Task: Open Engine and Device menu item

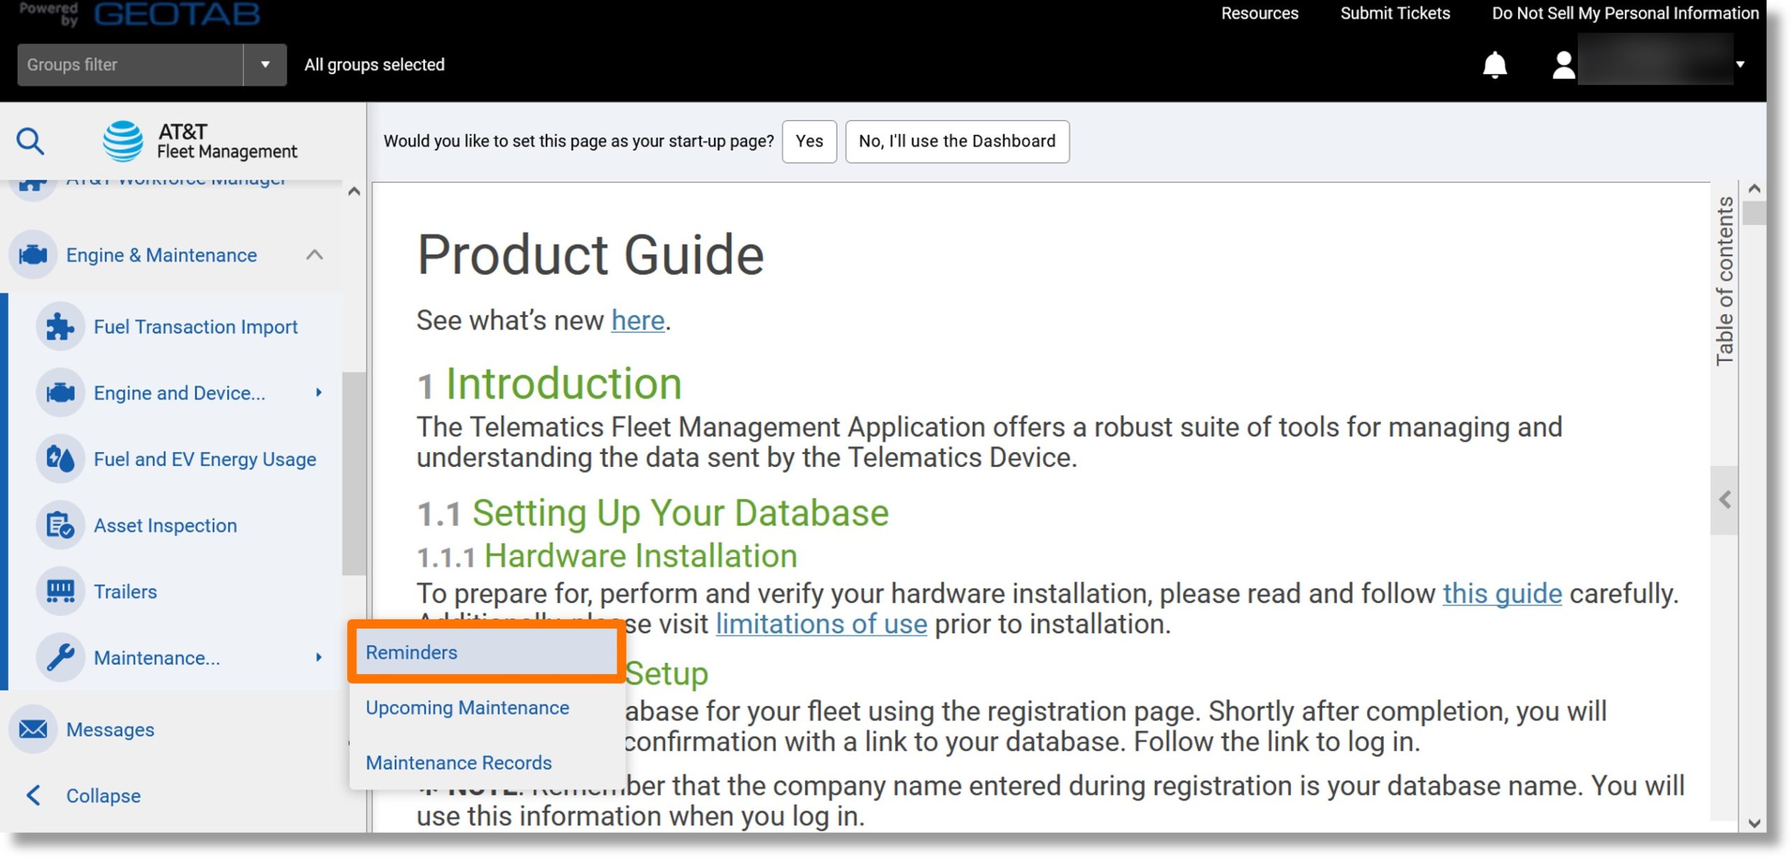Action: [x=179, y=393]
